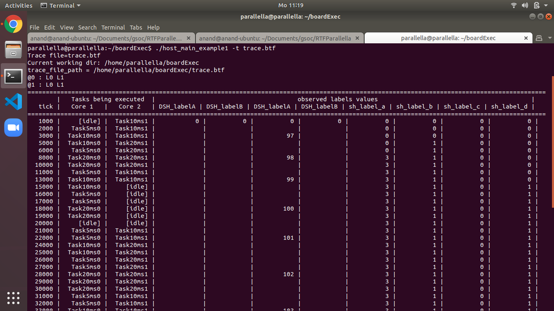Click the 'Core 1' column header
The height and width of the screenshot is (311, 554).
coord(82,106)
